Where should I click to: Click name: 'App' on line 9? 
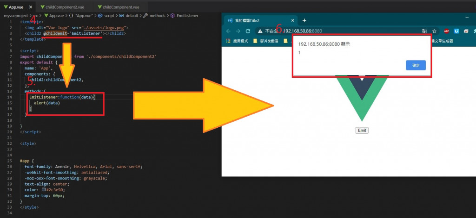pyautogui.click(x=39, y=68)
